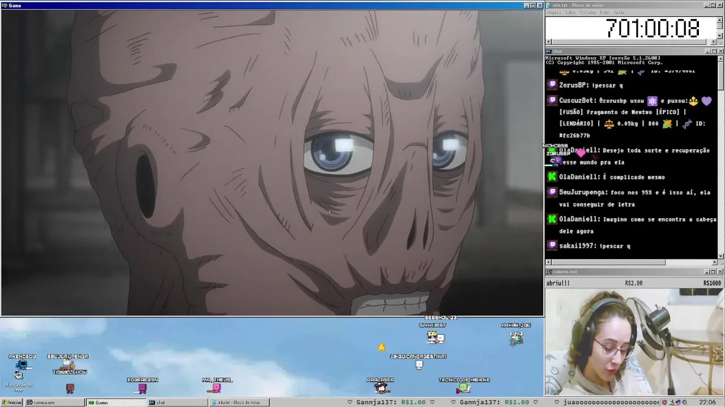Click DNA emoji before ID in chat
This screenshot has height=407, width=725.
(x=687, y=123)
